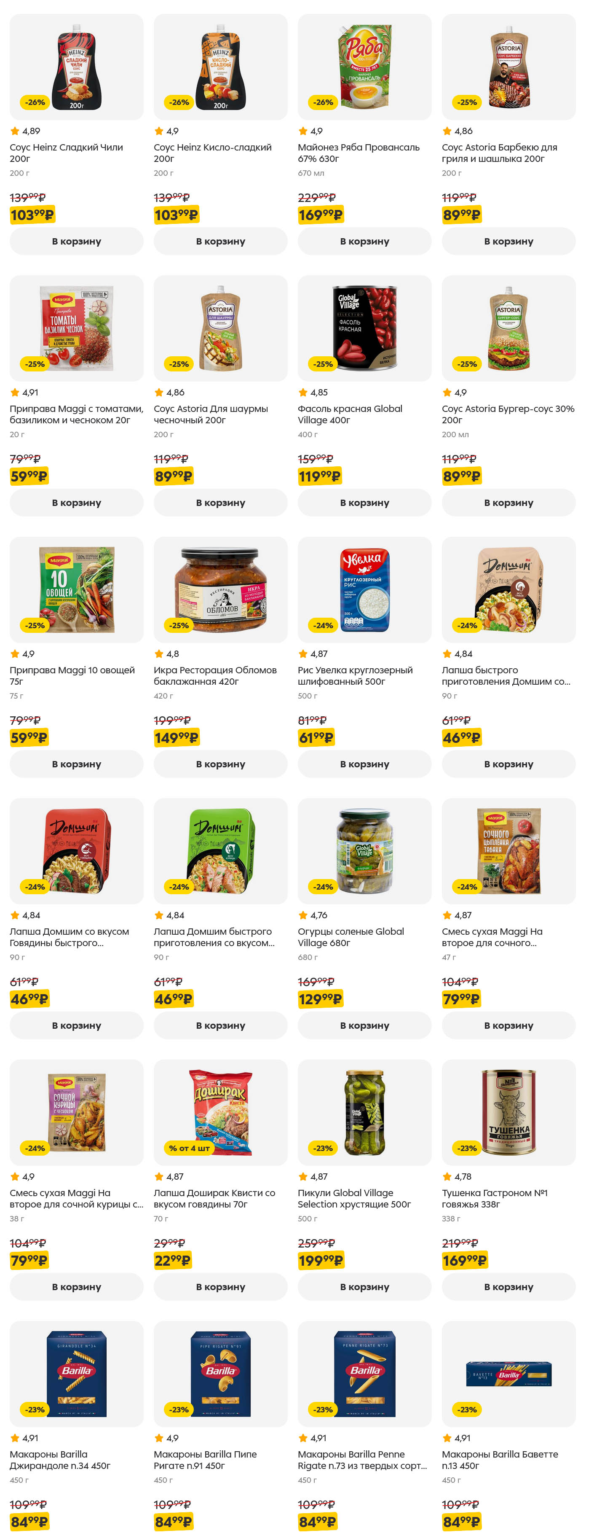Open Astoria Барбекю sauce product image
Viewport: 594px width, 1533px height.
pyautogui.click(x=508, y=67)
